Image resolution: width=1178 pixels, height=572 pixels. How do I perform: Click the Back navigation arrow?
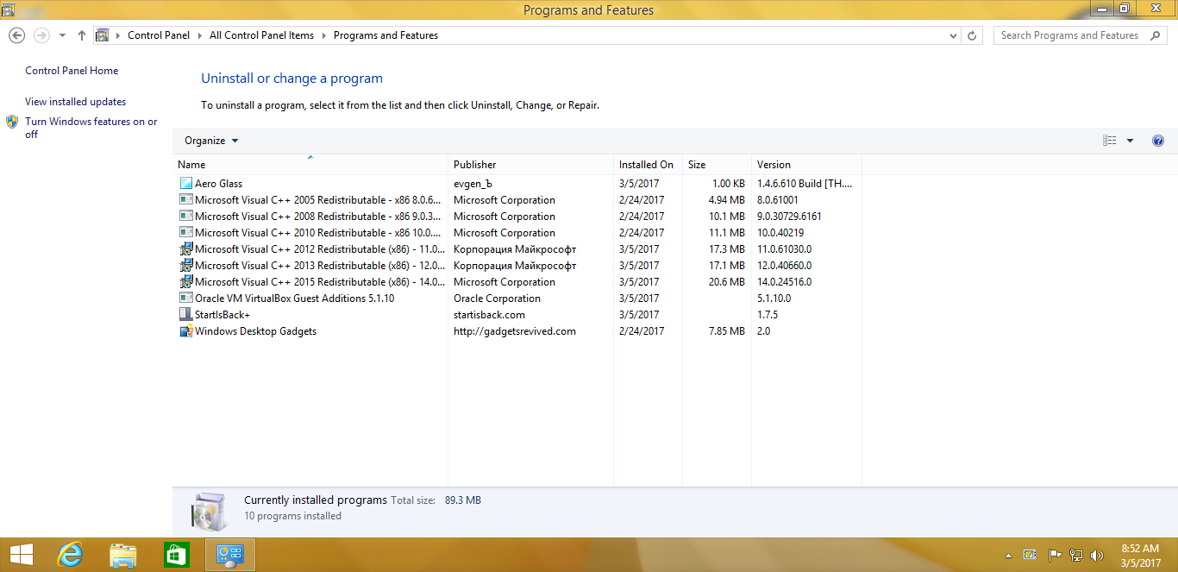point(16,35)
